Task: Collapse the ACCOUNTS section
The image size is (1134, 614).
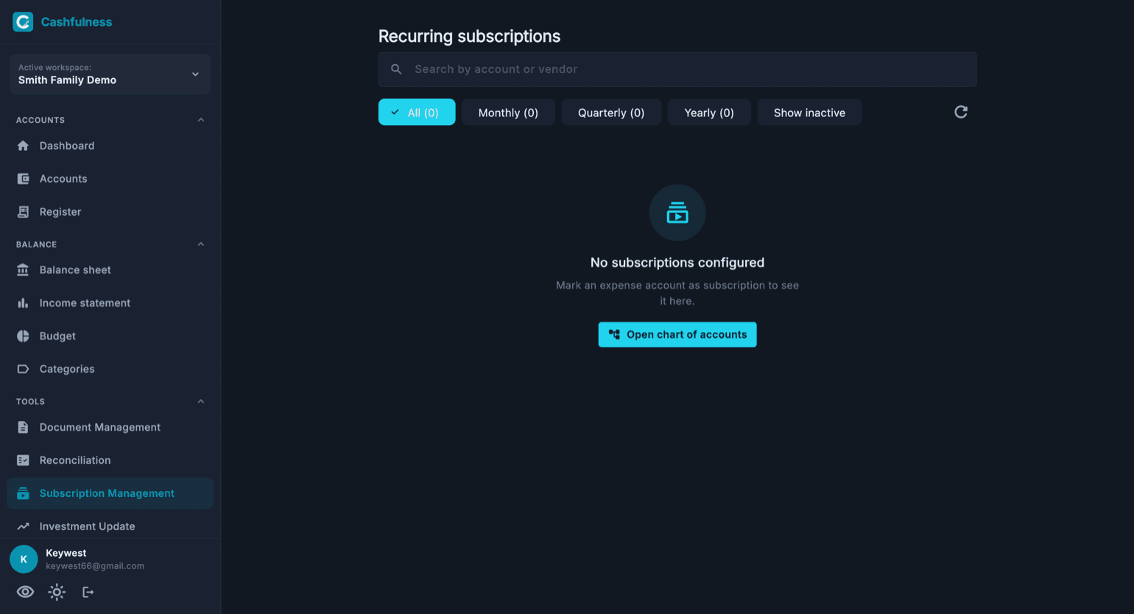Action: [201, 120]
